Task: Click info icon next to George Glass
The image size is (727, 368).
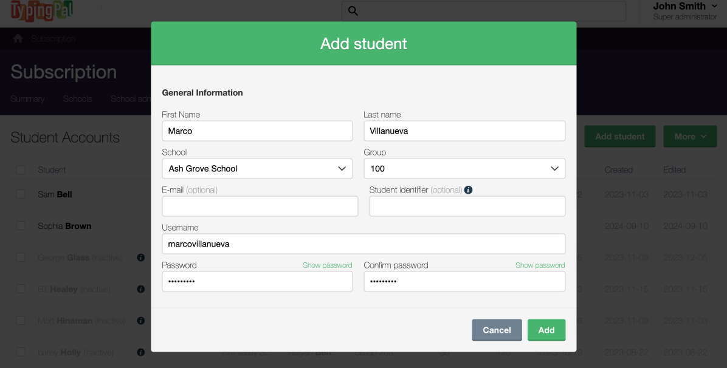Action: (141, 257)
